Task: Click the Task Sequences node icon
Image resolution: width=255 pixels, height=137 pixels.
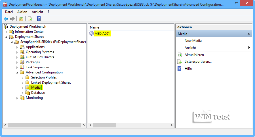Action: [22, 67]
